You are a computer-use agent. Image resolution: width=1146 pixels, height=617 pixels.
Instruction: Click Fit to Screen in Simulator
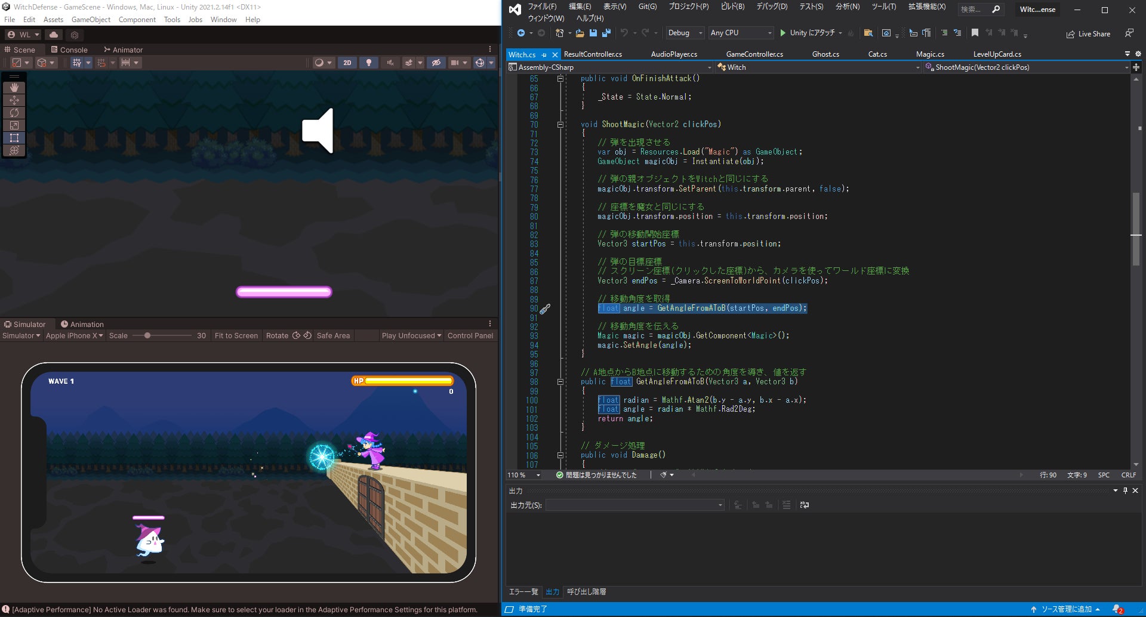(236, 335)
